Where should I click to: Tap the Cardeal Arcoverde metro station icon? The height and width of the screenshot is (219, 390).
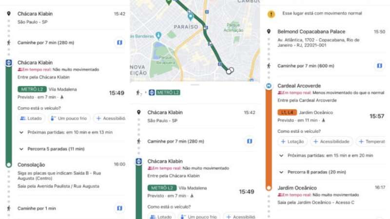point(269,86)
